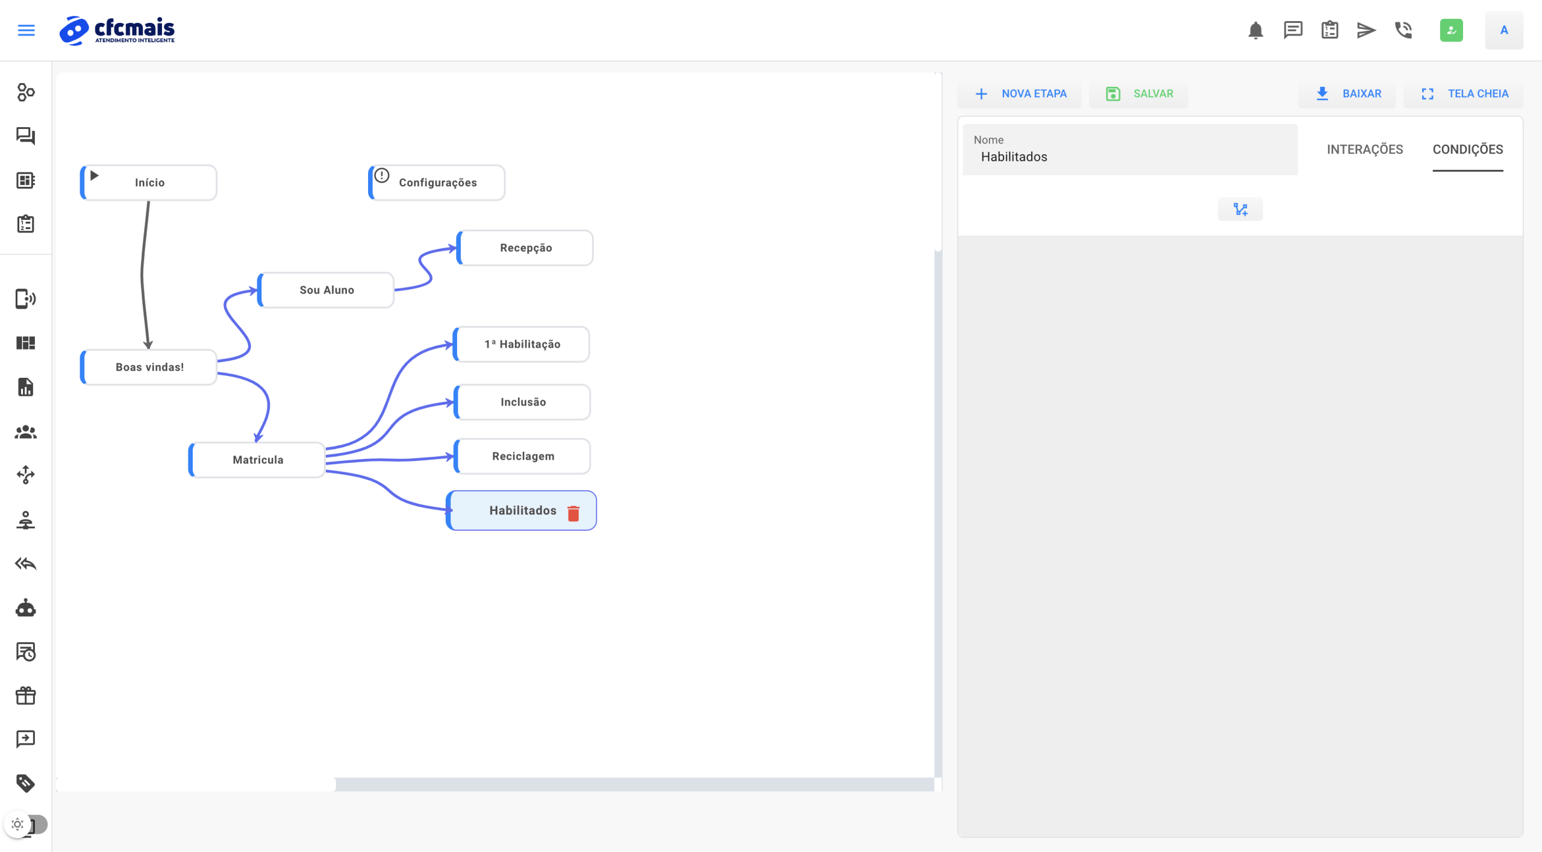Click the paper plane send icon
Viewport: 1542px width, 852px height.
pos(1366,30)
